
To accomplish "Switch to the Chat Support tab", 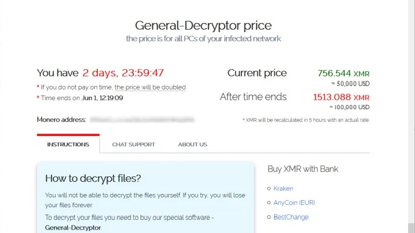I will click(133, 144).
